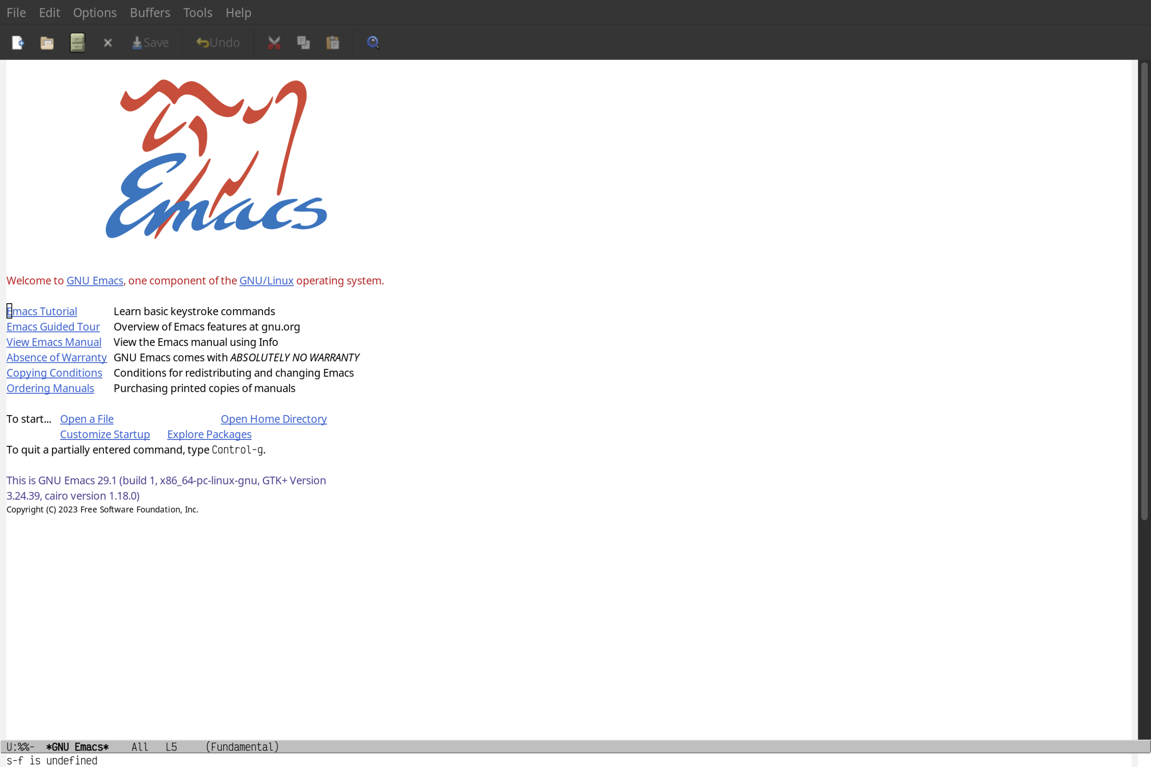Click Explore Packages link
1151x767 pixels.
point(209,434)
